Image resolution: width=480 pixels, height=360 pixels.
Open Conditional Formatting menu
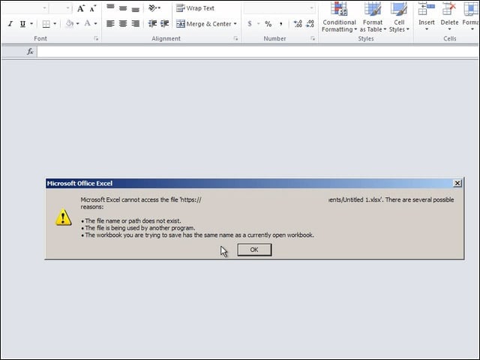pos(339,17)
